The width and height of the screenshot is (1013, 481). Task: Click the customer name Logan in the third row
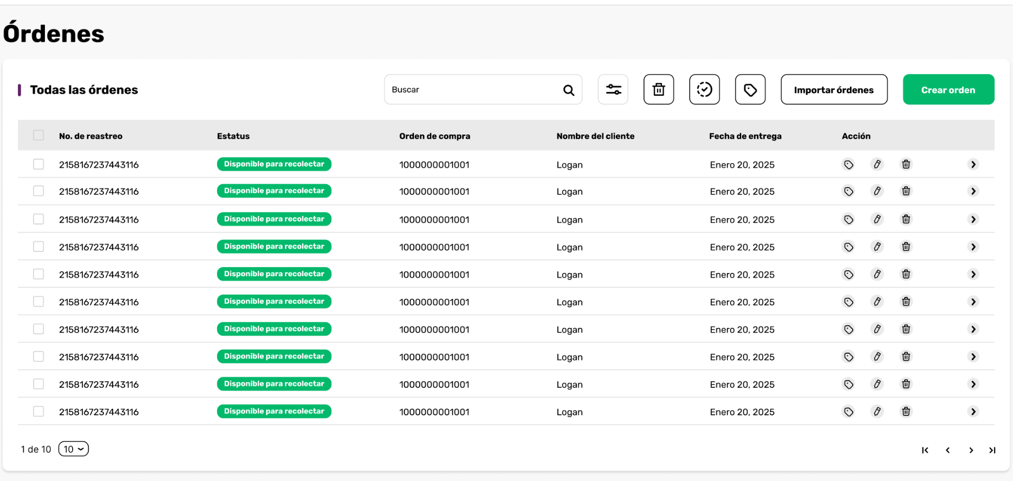(569, 220)
